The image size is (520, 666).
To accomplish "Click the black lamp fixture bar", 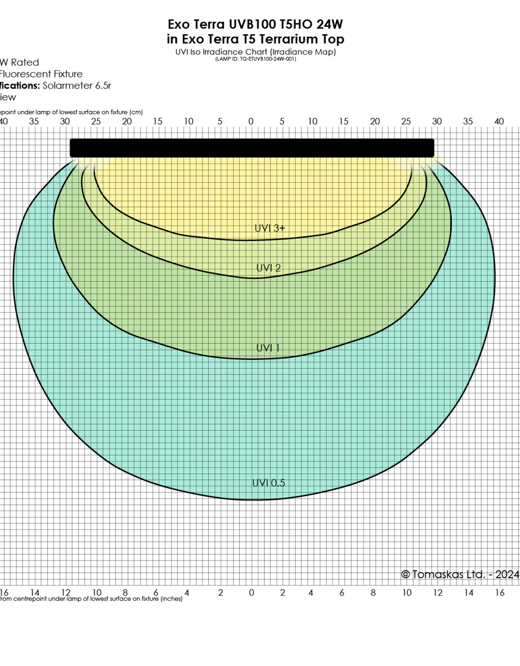I will pos(252,148).
